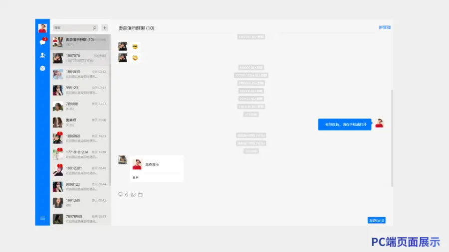Click the 群管理 group management link
Image resolution: width=449 pixels, height=252 pixels.
[385, 27]
